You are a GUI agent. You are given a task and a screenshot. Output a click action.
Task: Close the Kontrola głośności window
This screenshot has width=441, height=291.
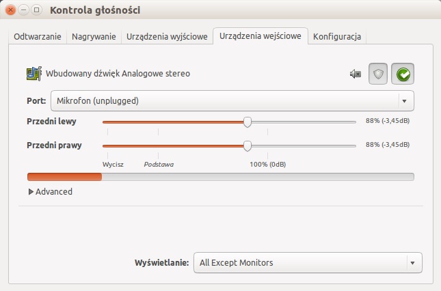10,10
